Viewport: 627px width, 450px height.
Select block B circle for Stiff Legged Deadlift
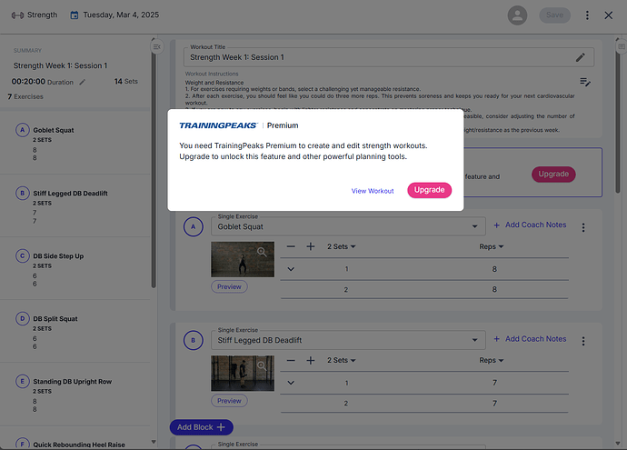pos(194,340)
